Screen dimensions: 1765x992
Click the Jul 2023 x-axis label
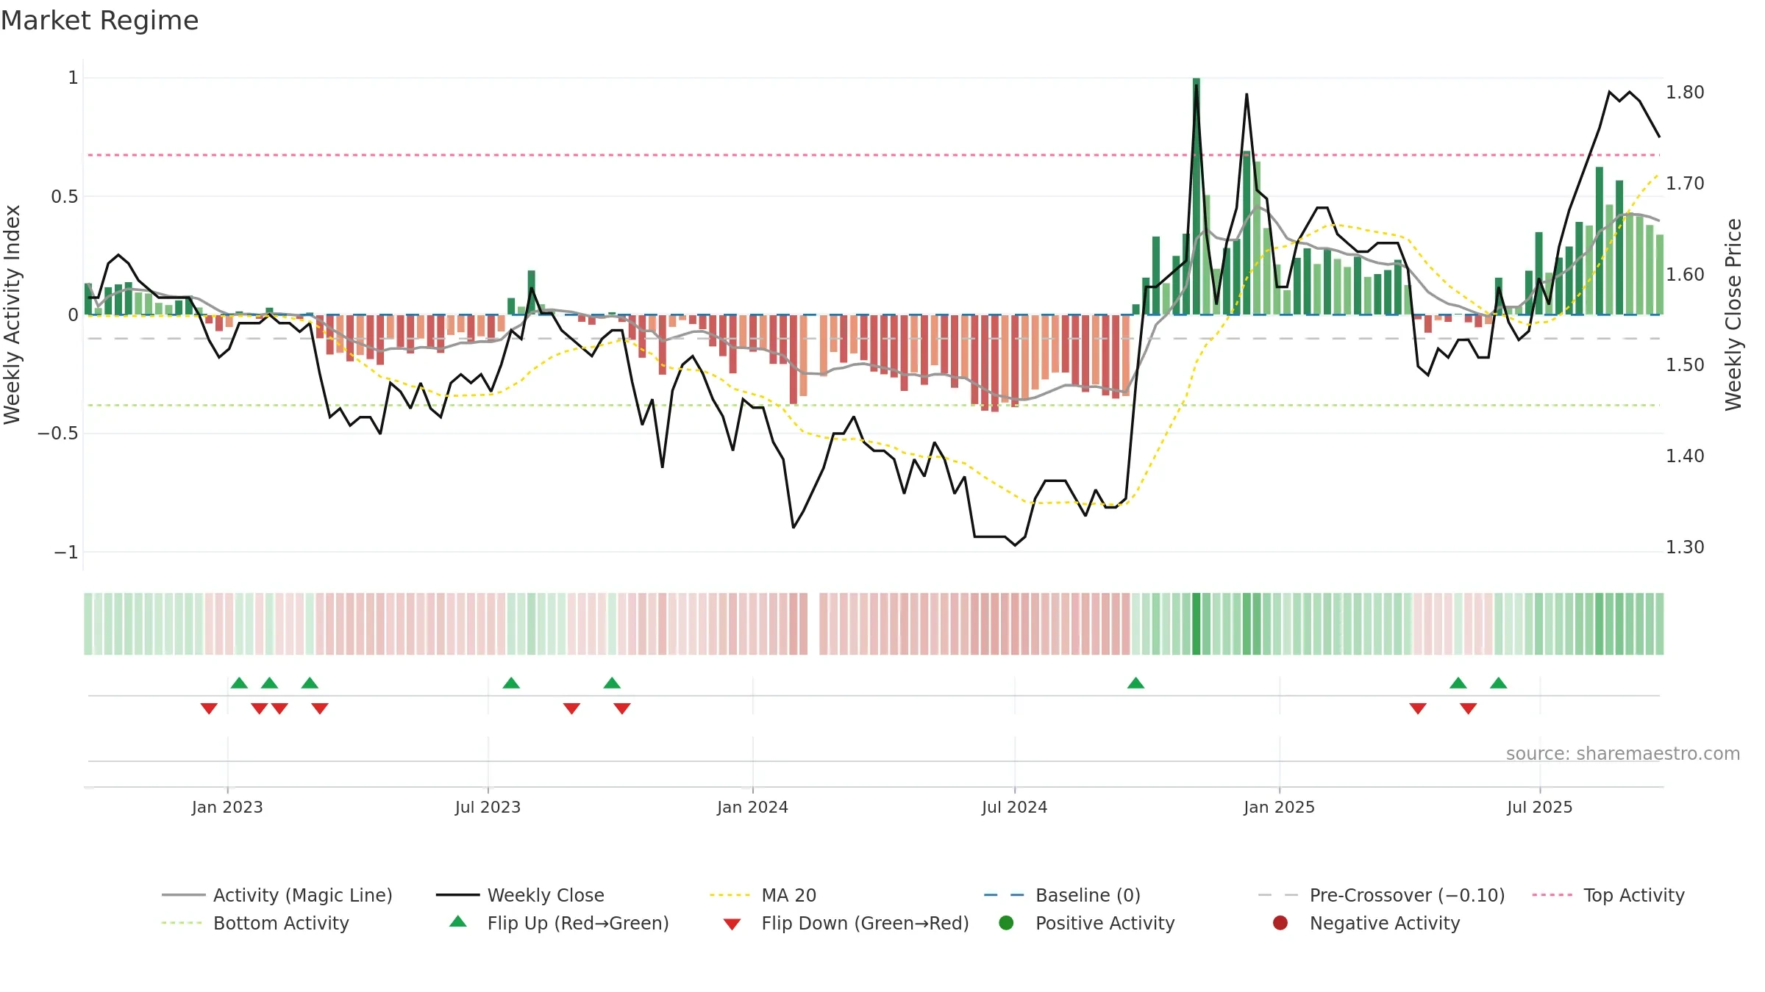488,807
